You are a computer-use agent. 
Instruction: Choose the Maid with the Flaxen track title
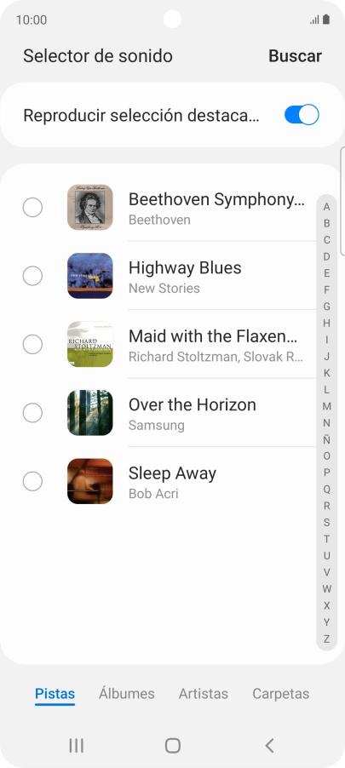[213, 336]
